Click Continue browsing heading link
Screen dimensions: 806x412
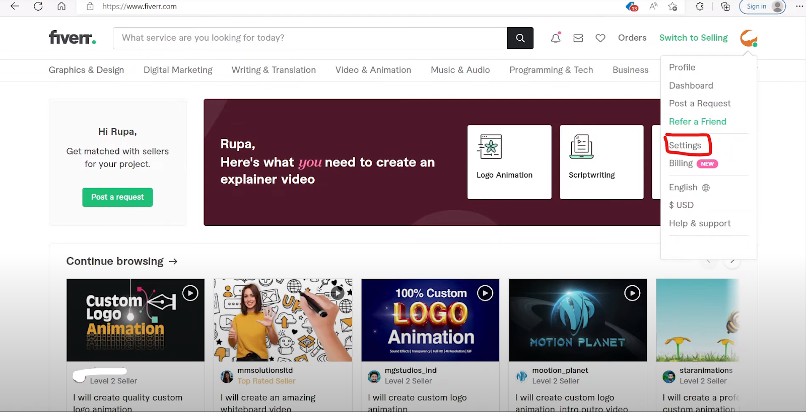(115, 262)
